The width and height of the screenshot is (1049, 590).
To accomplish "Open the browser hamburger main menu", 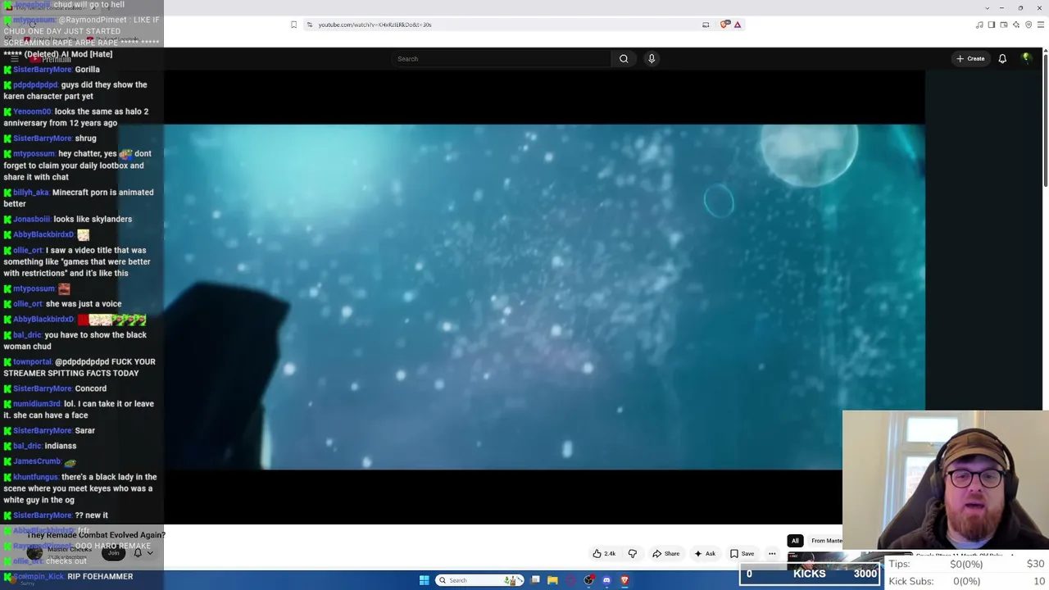I will coord(1041,25).
